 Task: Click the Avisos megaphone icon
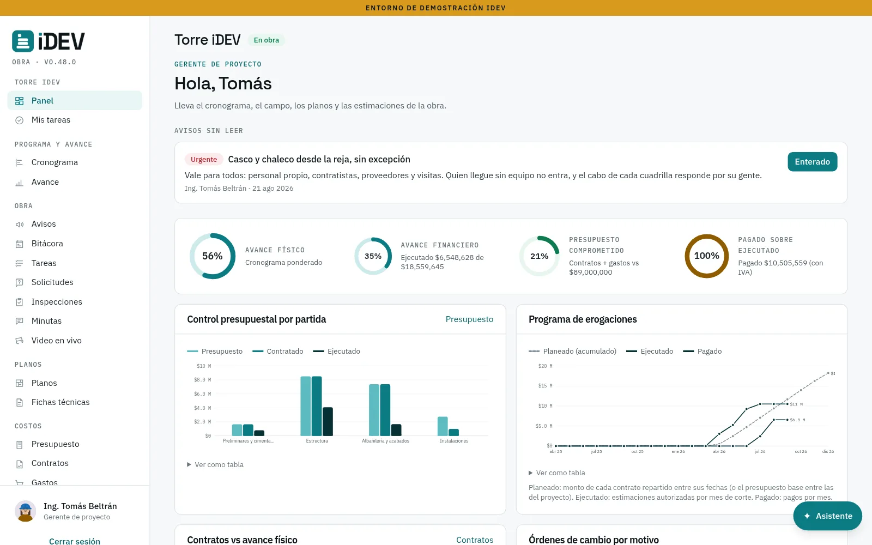(20, 224)
